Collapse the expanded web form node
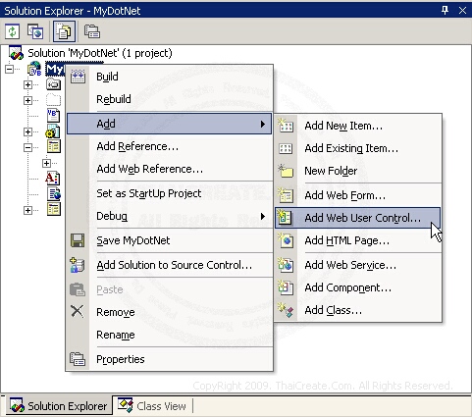The width and height of the screenshot is (472, 417). point(27,147)
